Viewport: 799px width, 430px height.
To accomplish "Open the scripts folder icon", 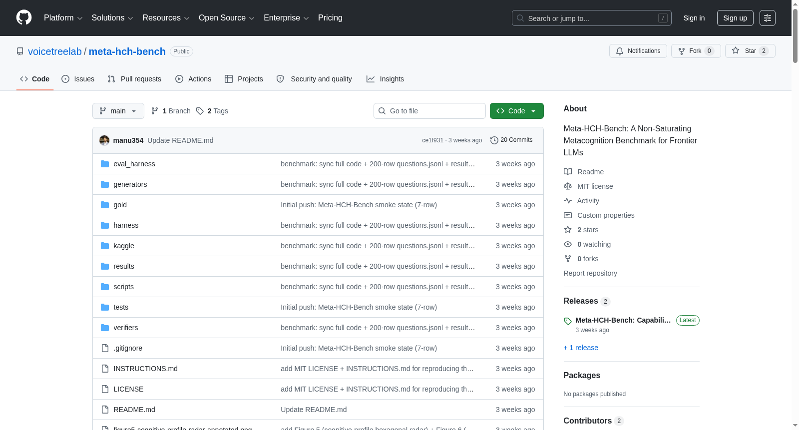I will point(105,287).
